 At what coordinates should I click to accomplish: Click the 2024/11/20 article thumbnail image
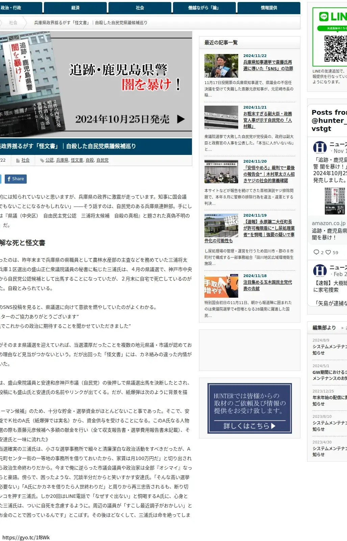221,172
